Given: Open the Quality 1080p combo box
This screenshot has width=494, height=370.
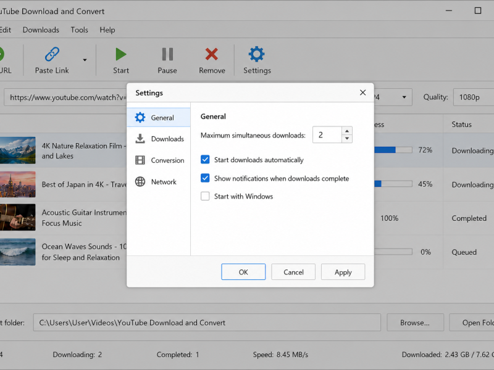Looking at the screenshot, I should point(474,97).
